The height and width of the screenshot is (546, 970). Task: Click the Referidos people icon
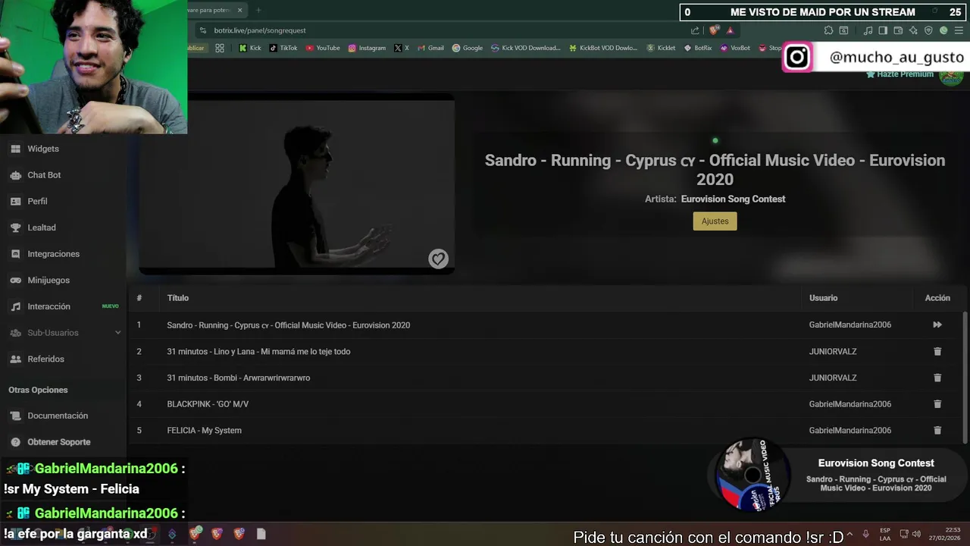15,359
